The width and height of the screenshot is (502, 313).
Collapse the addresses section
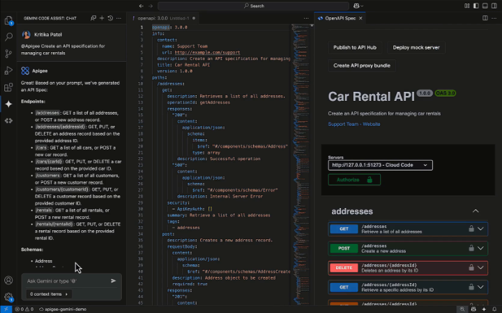pyautogui.click(x=476, y=211)
